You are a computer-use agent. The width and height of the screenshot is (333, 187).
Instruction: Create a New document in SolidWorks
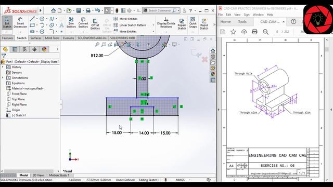[x=60, y=10]
